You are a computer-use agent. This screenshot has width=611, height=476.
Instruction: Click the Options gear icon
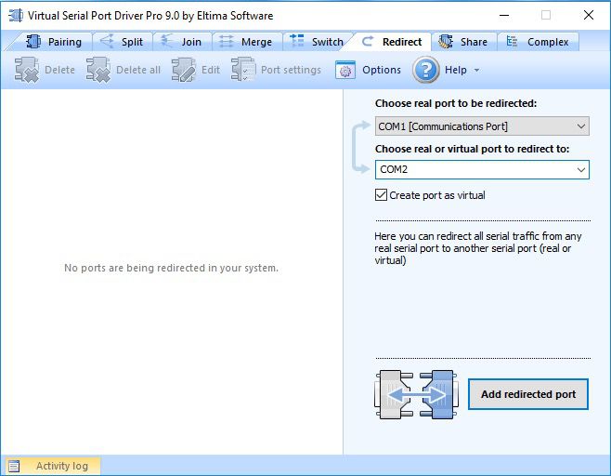[345, 70]
